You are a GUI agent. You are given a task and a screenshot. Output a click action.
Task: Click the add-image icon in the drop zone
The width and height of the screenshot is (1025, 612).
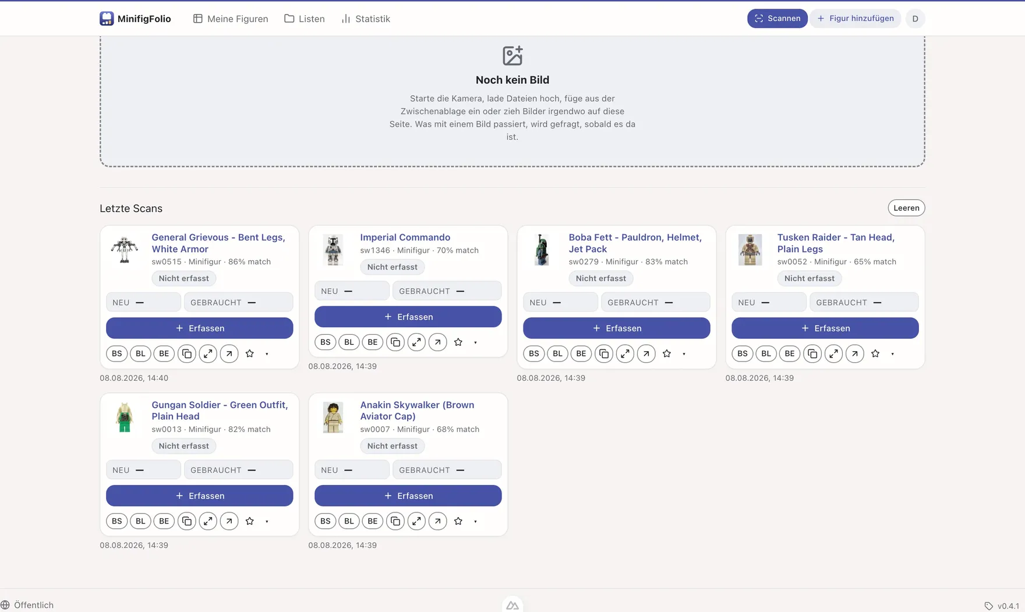tap(512, 56)
